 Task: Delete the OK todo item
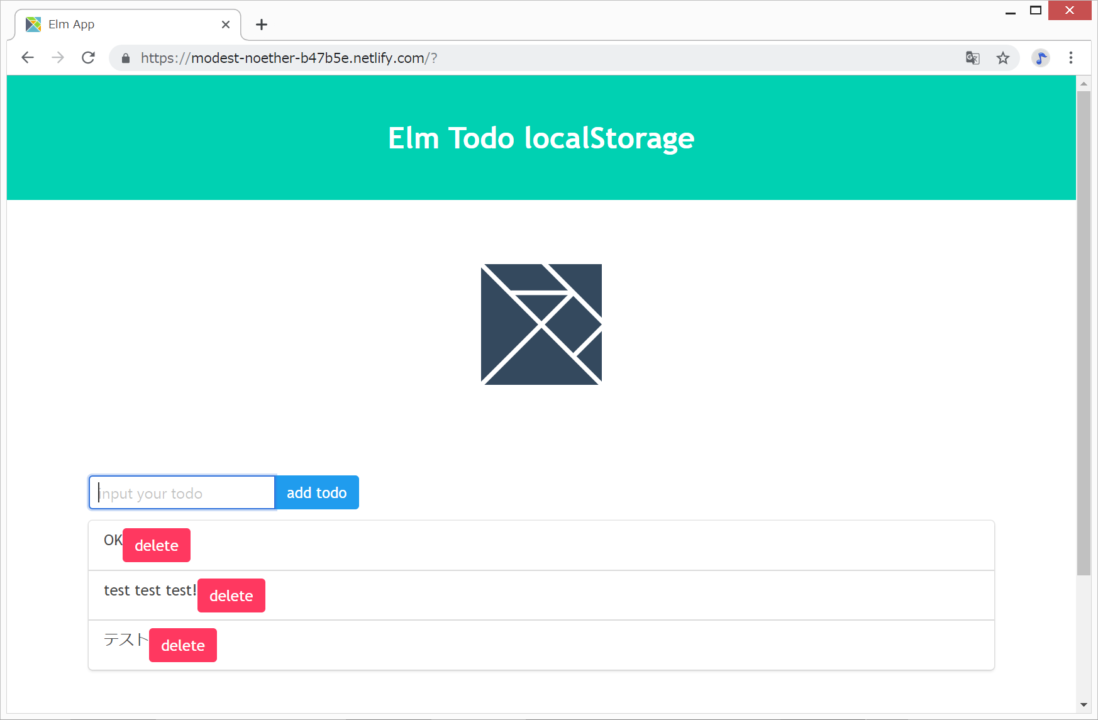pyautogui.click(x=157, y=545)
